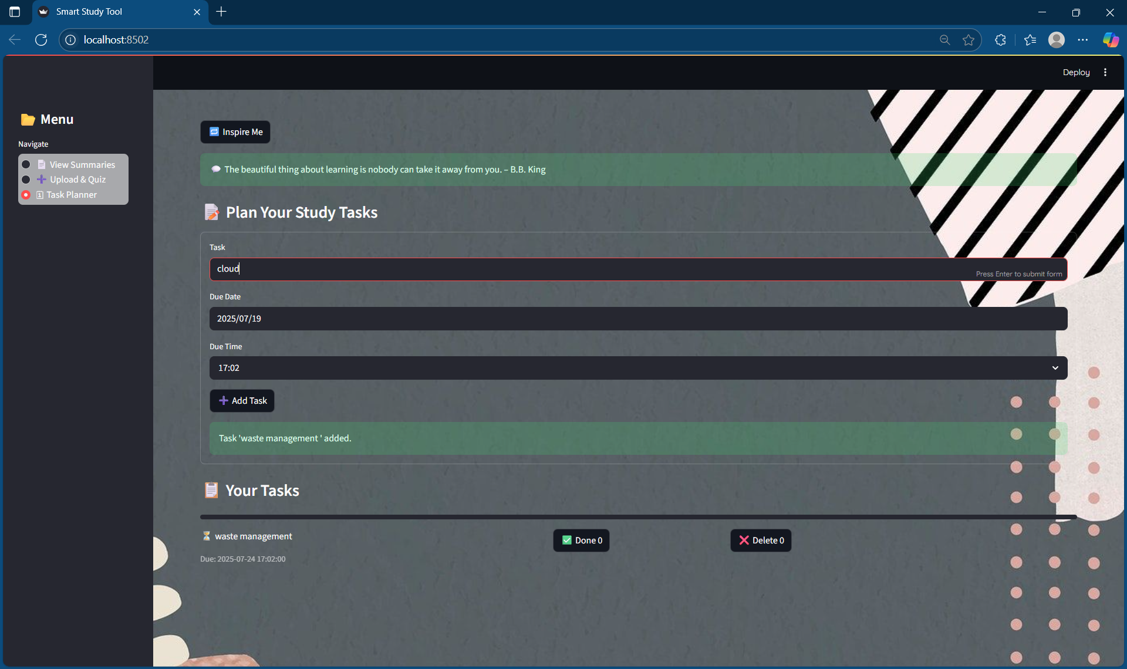Click the favorites star icon in address bar
1127x669 pixels.
pos(969,40)
